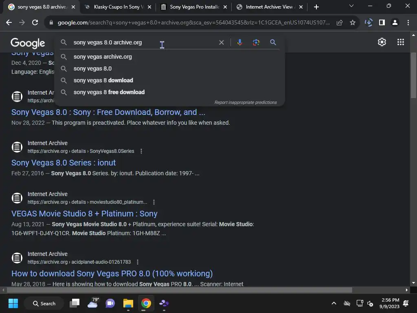
Task: Click inside the Google search input
Action: (x=144, y=42)
